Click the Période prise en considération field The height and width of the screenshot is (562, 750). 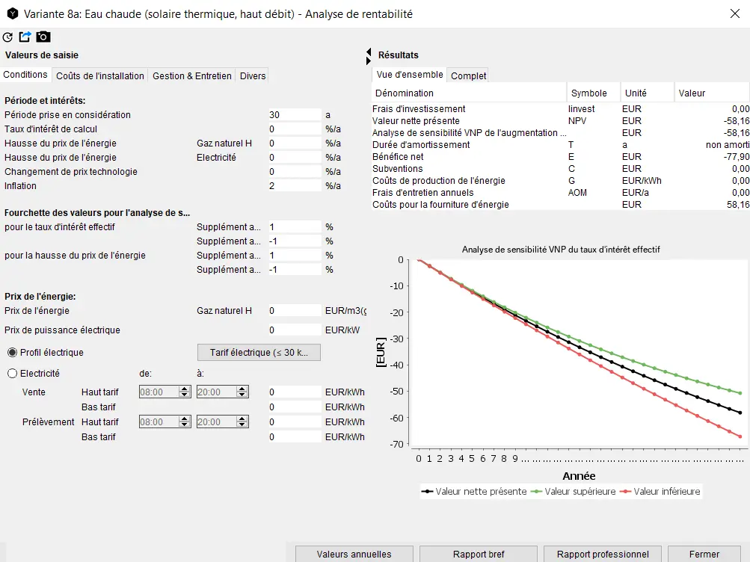[295, 115]
